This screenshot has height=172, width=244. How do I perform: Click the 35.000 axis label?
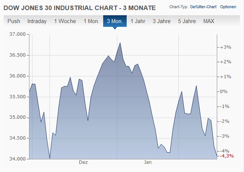(x=17, y=117)
